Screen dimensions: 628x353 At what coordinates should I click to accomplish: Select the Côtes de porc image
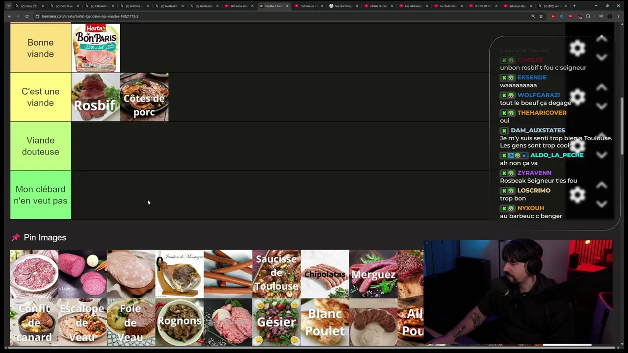coord(144,97)
